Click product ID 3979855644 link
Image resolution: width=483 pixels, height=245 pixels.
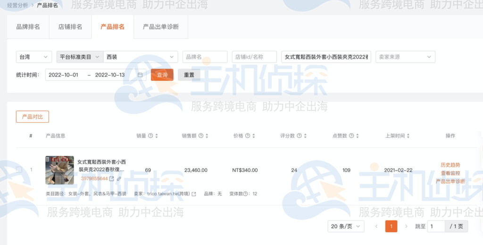click(x=94, y=179)
